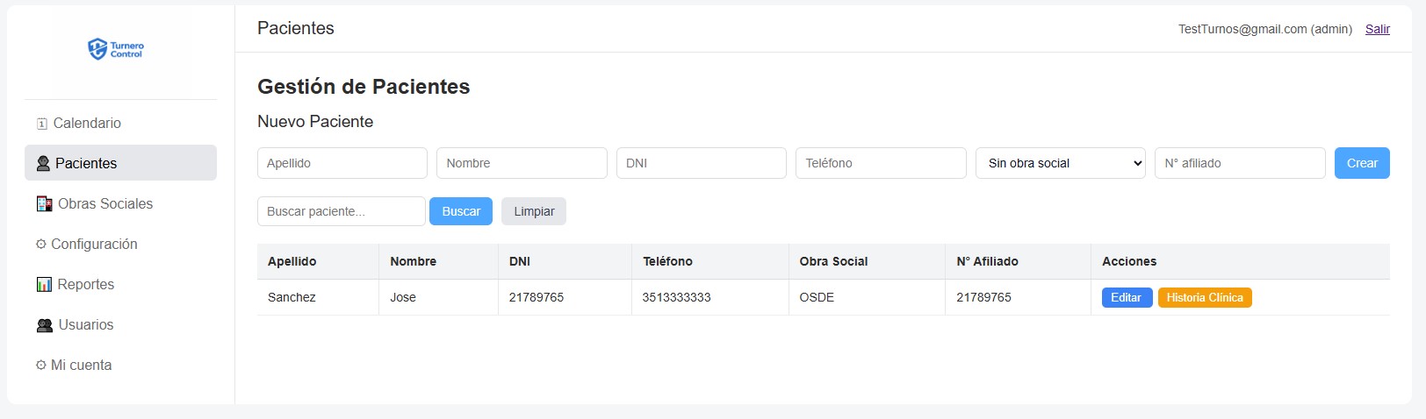Image resolution: width=1426 pixels, height=419 pixels.
Task: Go to the Reportes section
Action: [86, 285]
